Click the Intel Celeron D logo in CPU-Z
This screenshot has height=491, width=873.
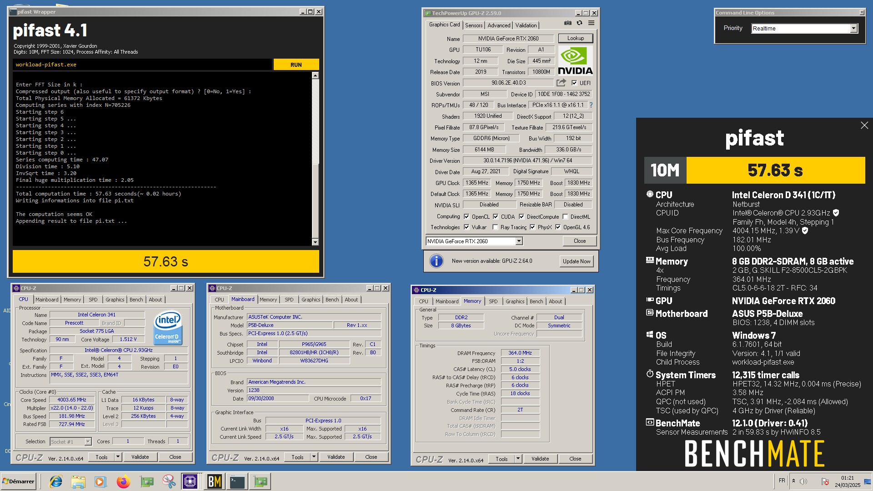(x=168, y=327)
